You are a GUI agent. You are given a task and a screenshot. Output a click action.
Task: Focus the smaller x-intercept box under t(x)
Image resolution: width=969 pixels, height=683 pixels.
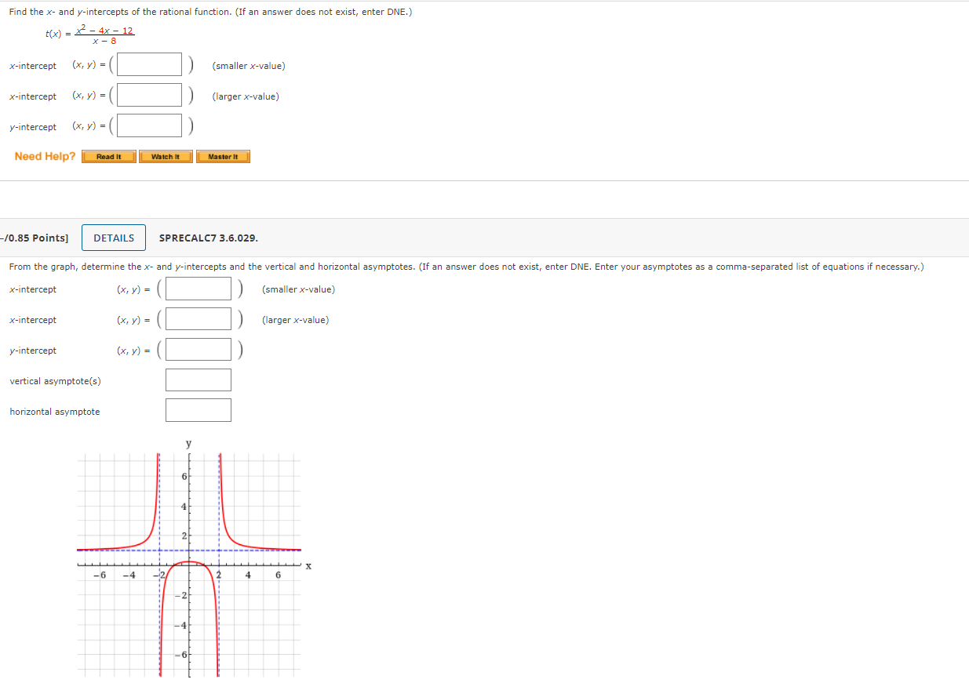coord(149,65)
